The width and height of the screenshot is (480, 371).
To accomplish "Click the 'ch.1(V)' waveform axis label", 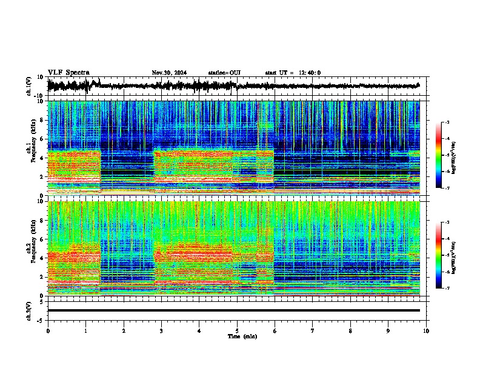I will [29, 86].
